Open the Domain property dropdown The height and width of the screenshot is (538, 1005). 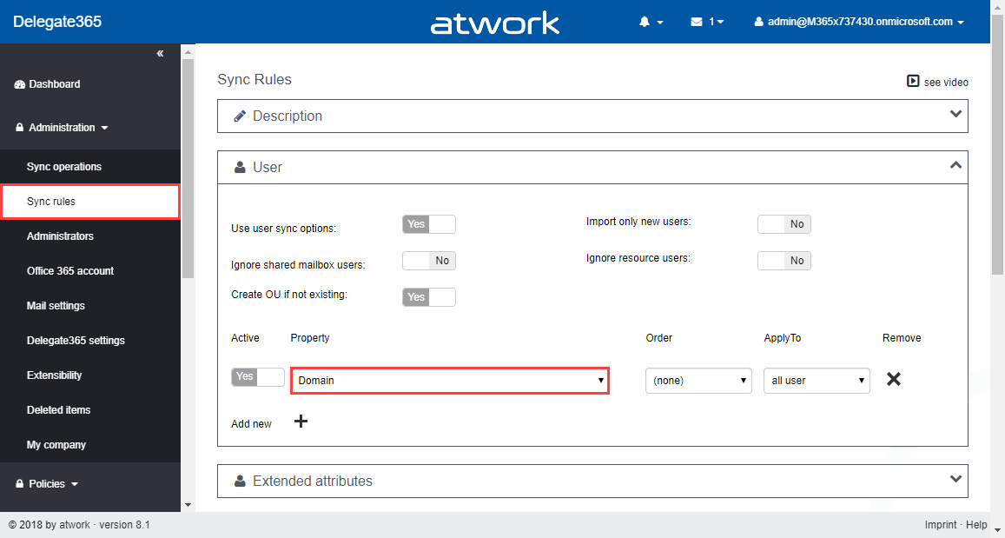(450, 381)
